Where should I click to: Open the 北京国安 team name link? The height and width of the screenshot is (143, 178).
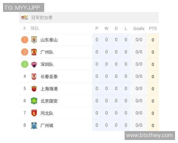49,101
